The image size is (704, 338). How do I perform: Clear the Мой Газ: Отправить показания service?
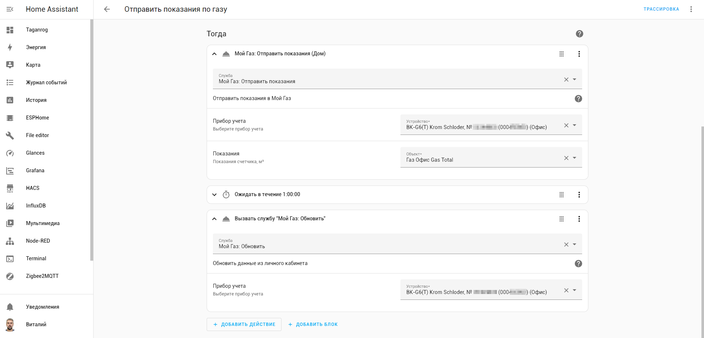click(x=566, y=80)
